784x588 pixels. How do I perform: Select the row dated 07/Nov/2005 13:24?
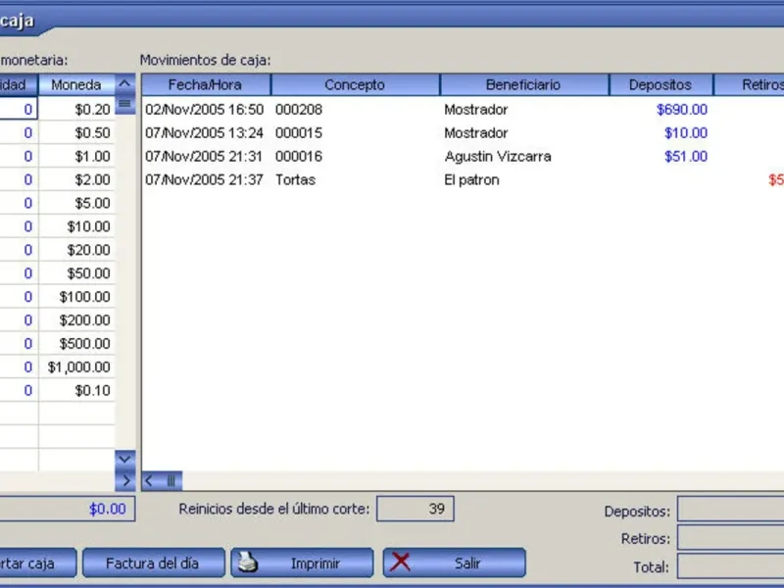[463, 133]
